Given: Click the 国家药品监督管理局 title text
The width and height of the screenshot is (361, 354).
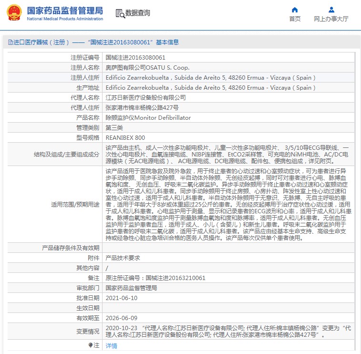Looking at the screenshot, I should 64,10.
